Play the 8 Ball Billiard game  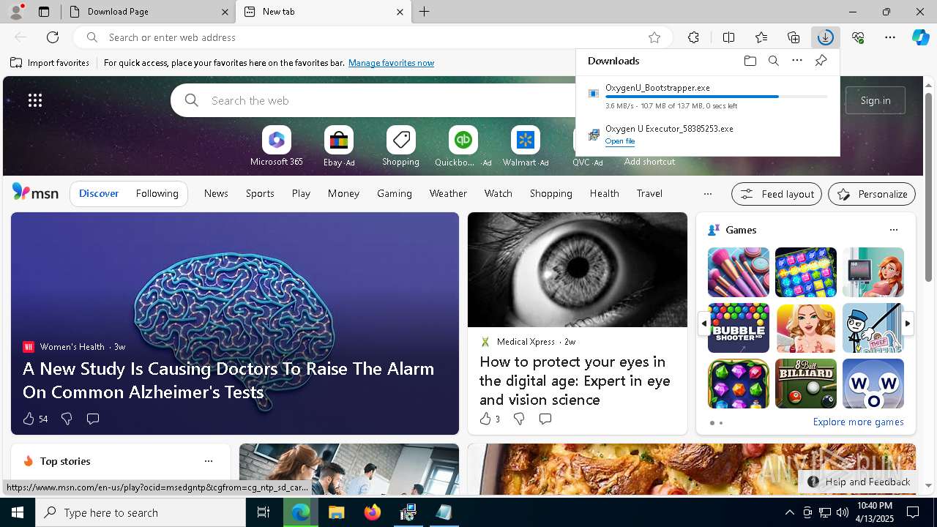[x=806, y=384]
